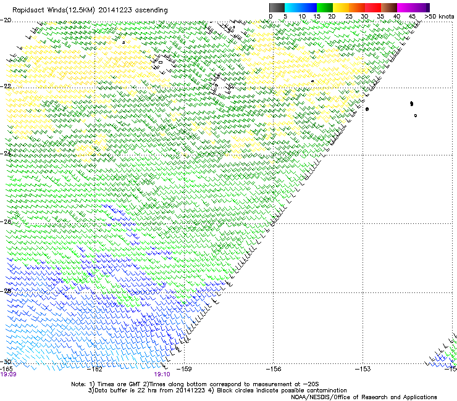
Task: Click the cyan-blue 5-15 knots color segment
Action: tap(301, 7)
